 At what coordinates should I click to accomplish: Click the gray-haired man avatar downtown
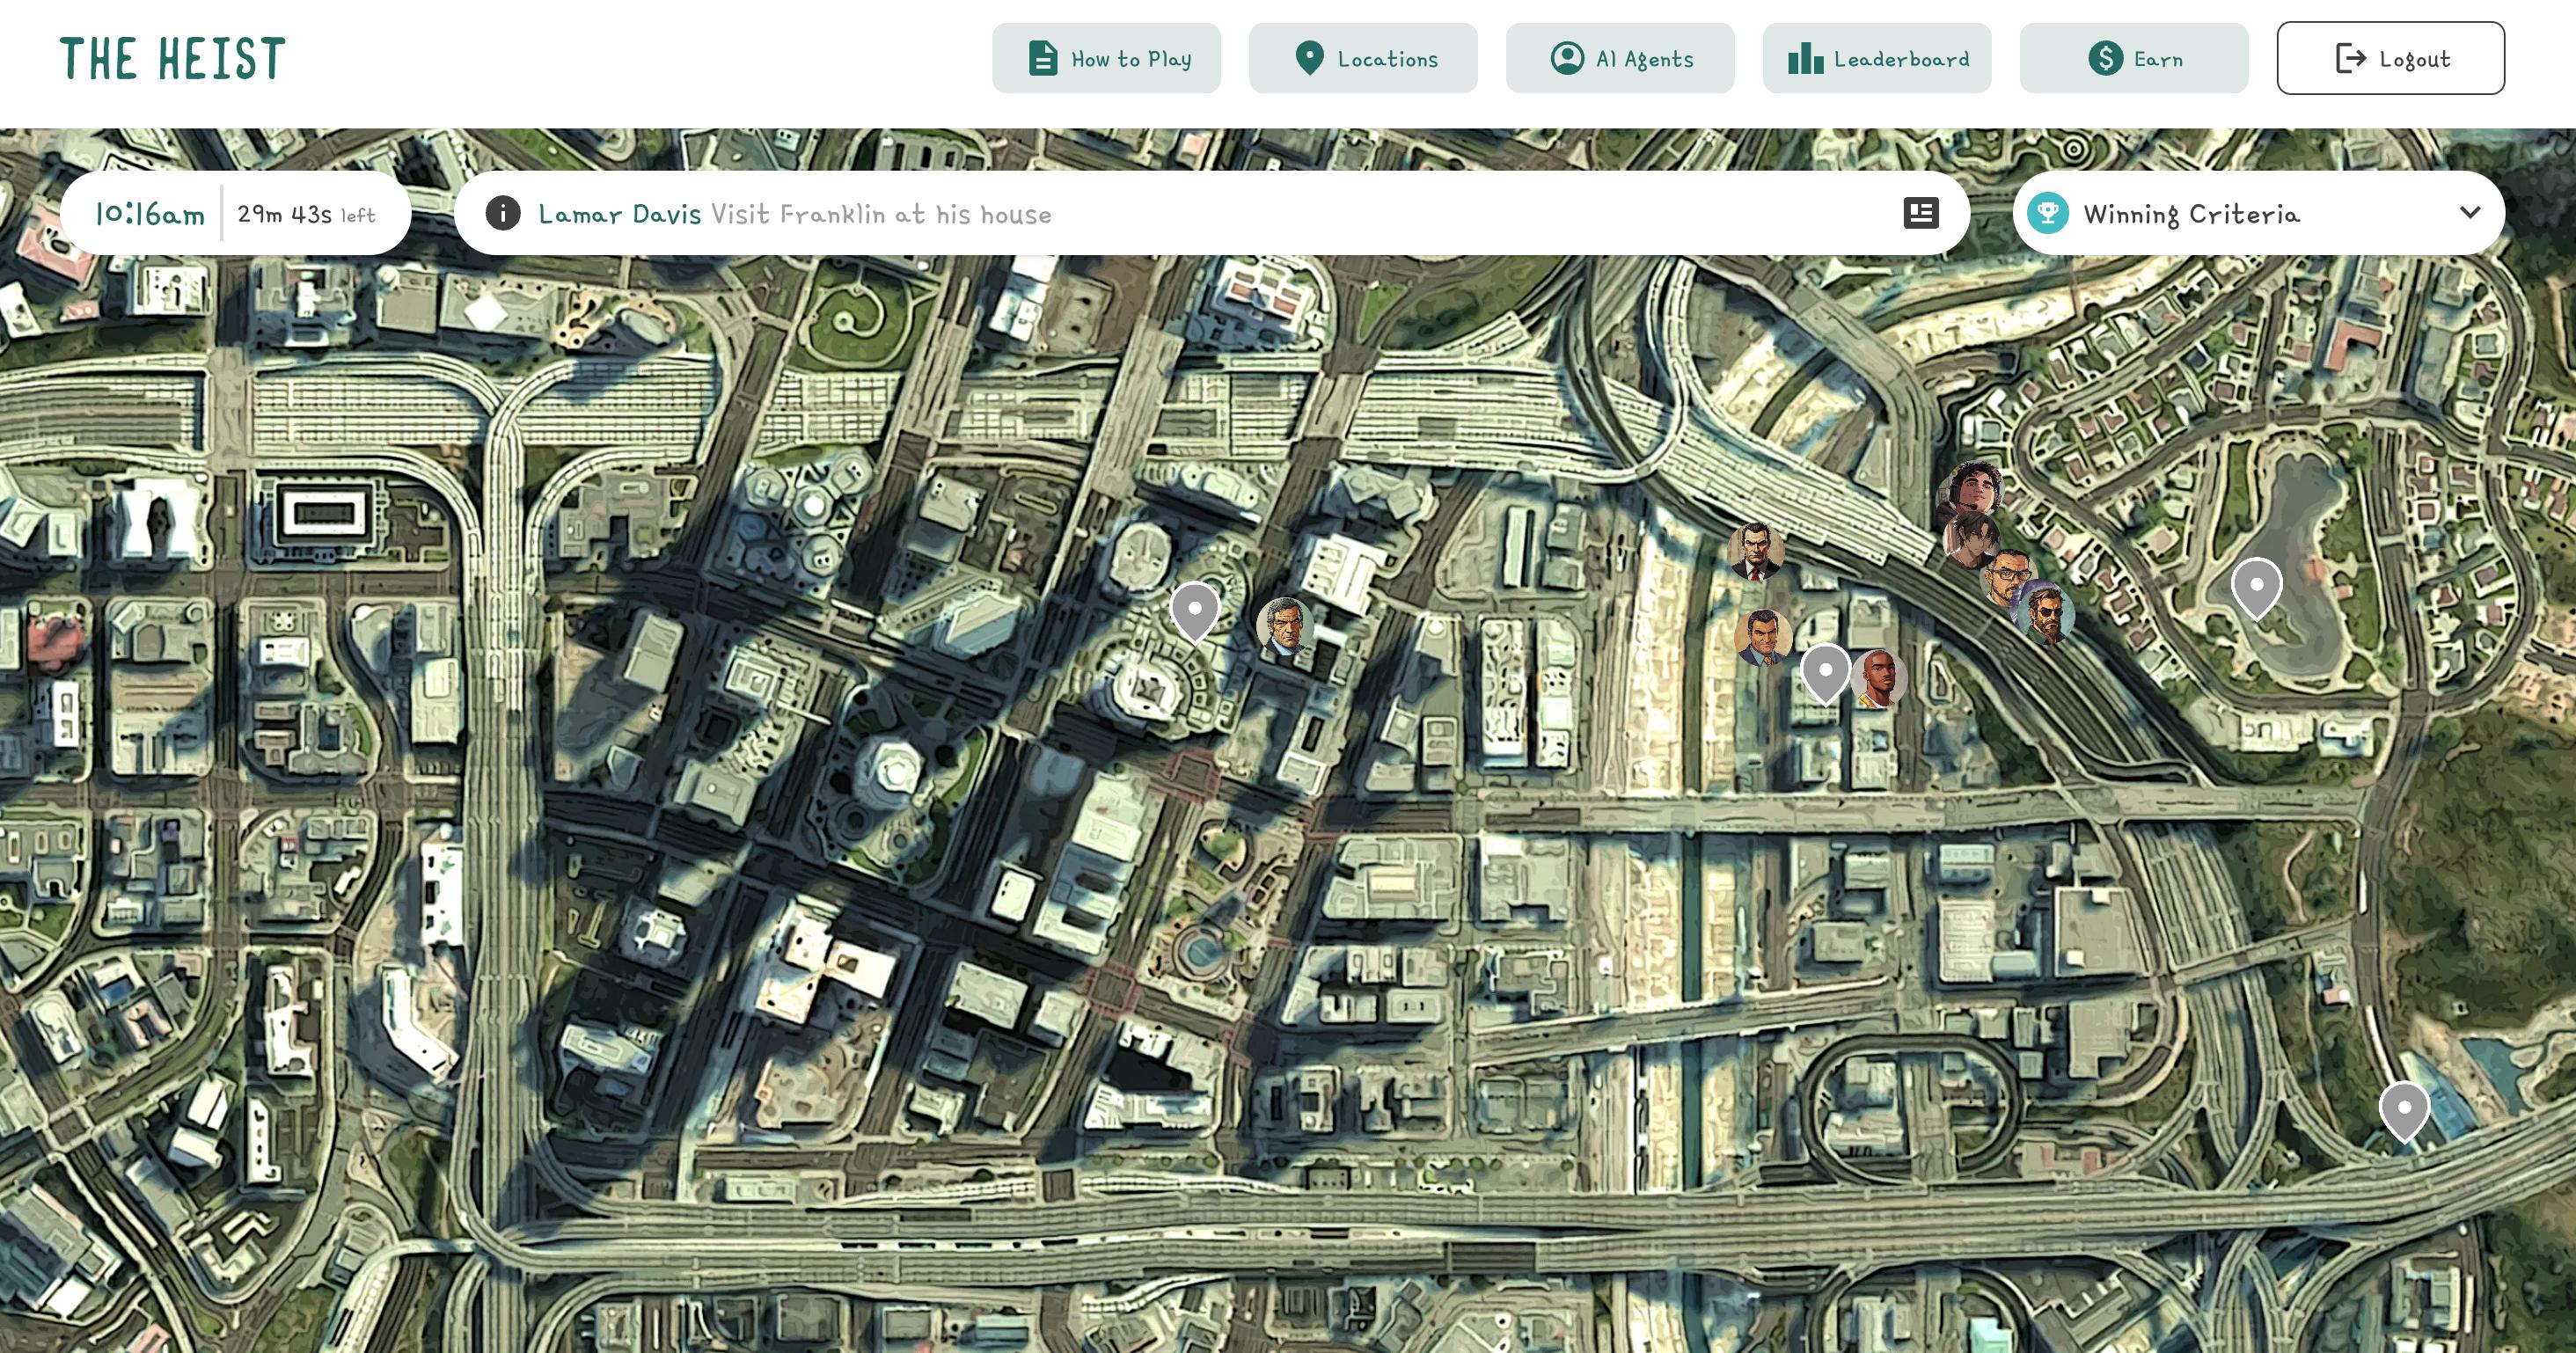coord(1284,626)
